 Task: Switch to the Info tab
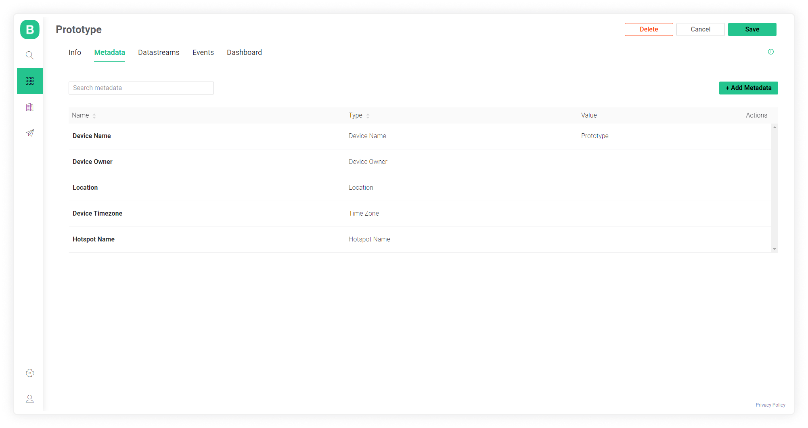[x=75, y=52]
